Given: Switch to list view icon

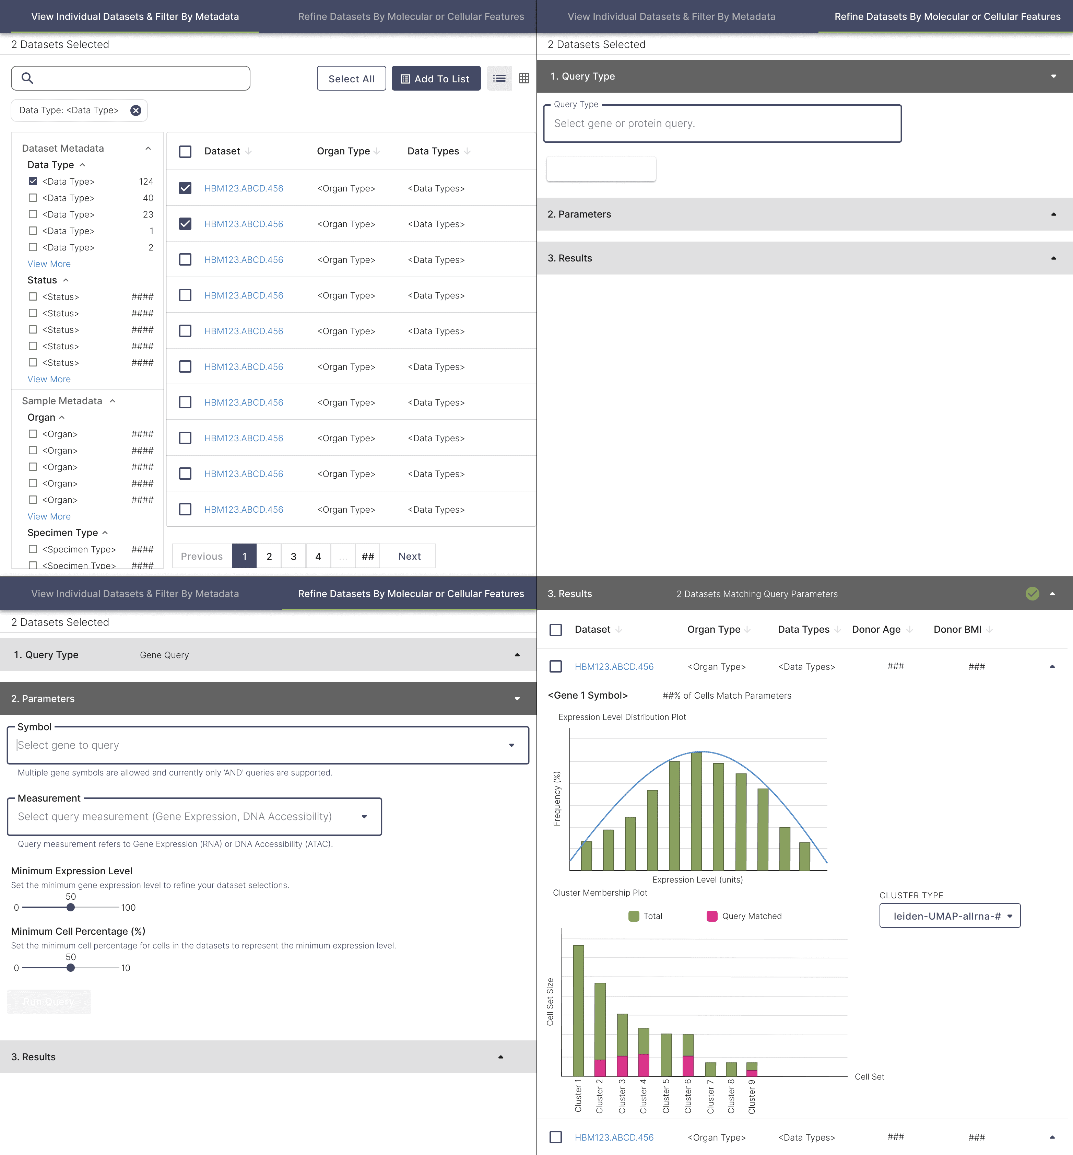Looking at the screenshot, I should tap(499, 78).
